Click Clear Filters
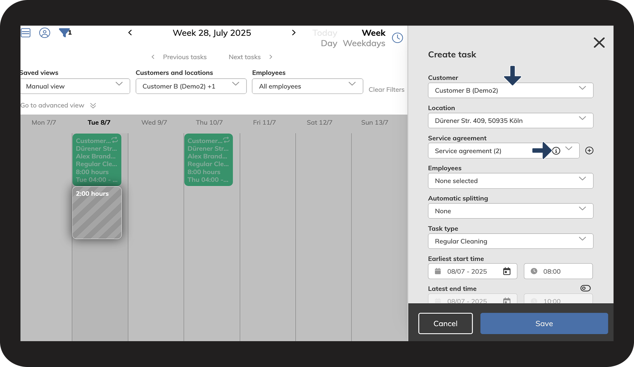 [x=386, y=90]
